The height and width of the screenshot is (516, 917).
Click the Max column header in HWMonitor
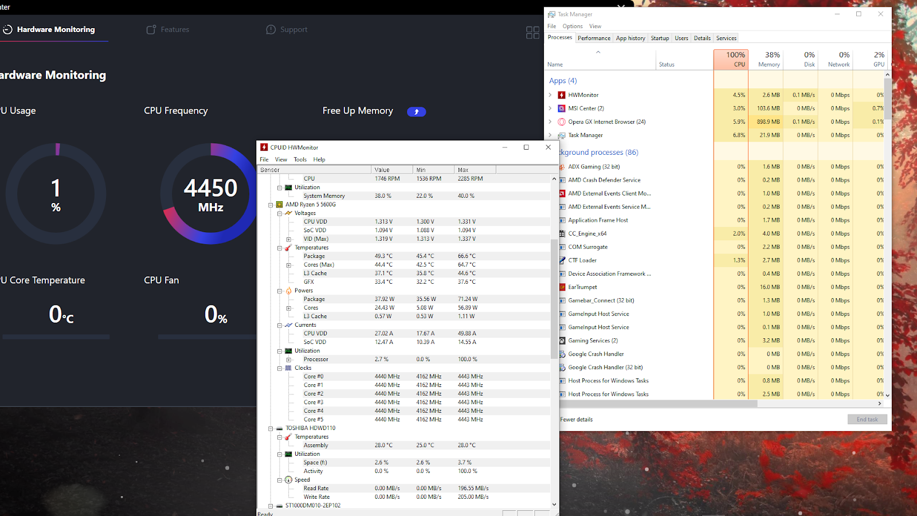tap(475, 170)
